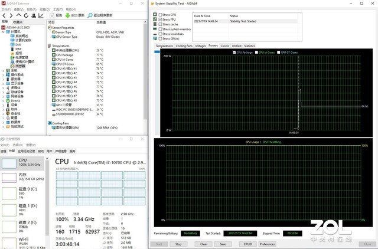
Task: Toggle CPU IA Cores graph checkbox
Action: click(256, 53)
